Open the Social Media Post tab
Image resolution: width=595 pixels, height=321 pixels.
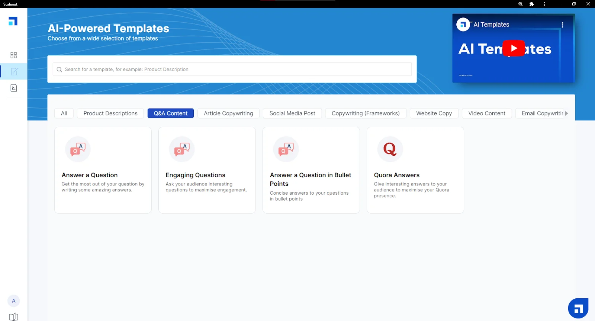tap(292, 113)
